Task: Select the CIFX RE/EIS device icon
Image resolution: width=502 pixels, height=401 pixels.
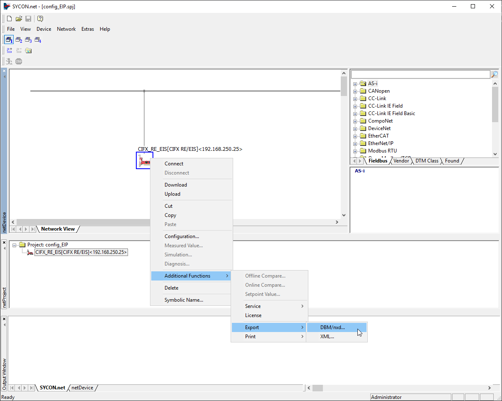Action: point(145,160)
